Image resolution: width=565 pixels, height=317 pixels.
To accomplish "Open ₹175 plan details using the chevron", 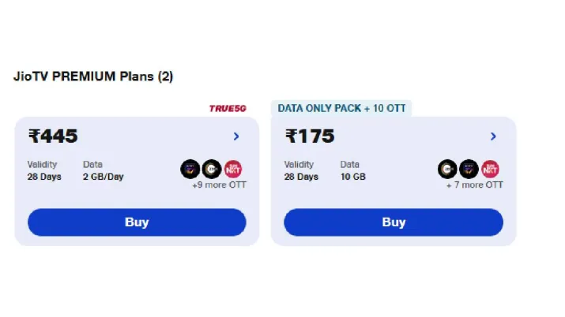I will pos(493,136).
